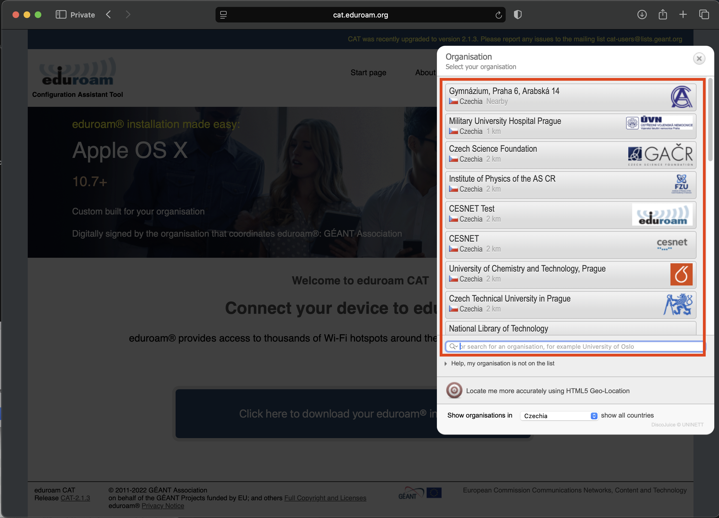Click the GAČR logo
Viewport: 719px width, 518px height.
click(x=660, y=155)
